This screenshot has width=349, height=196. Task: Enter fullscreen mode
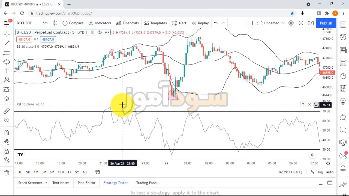coord(301,23)
